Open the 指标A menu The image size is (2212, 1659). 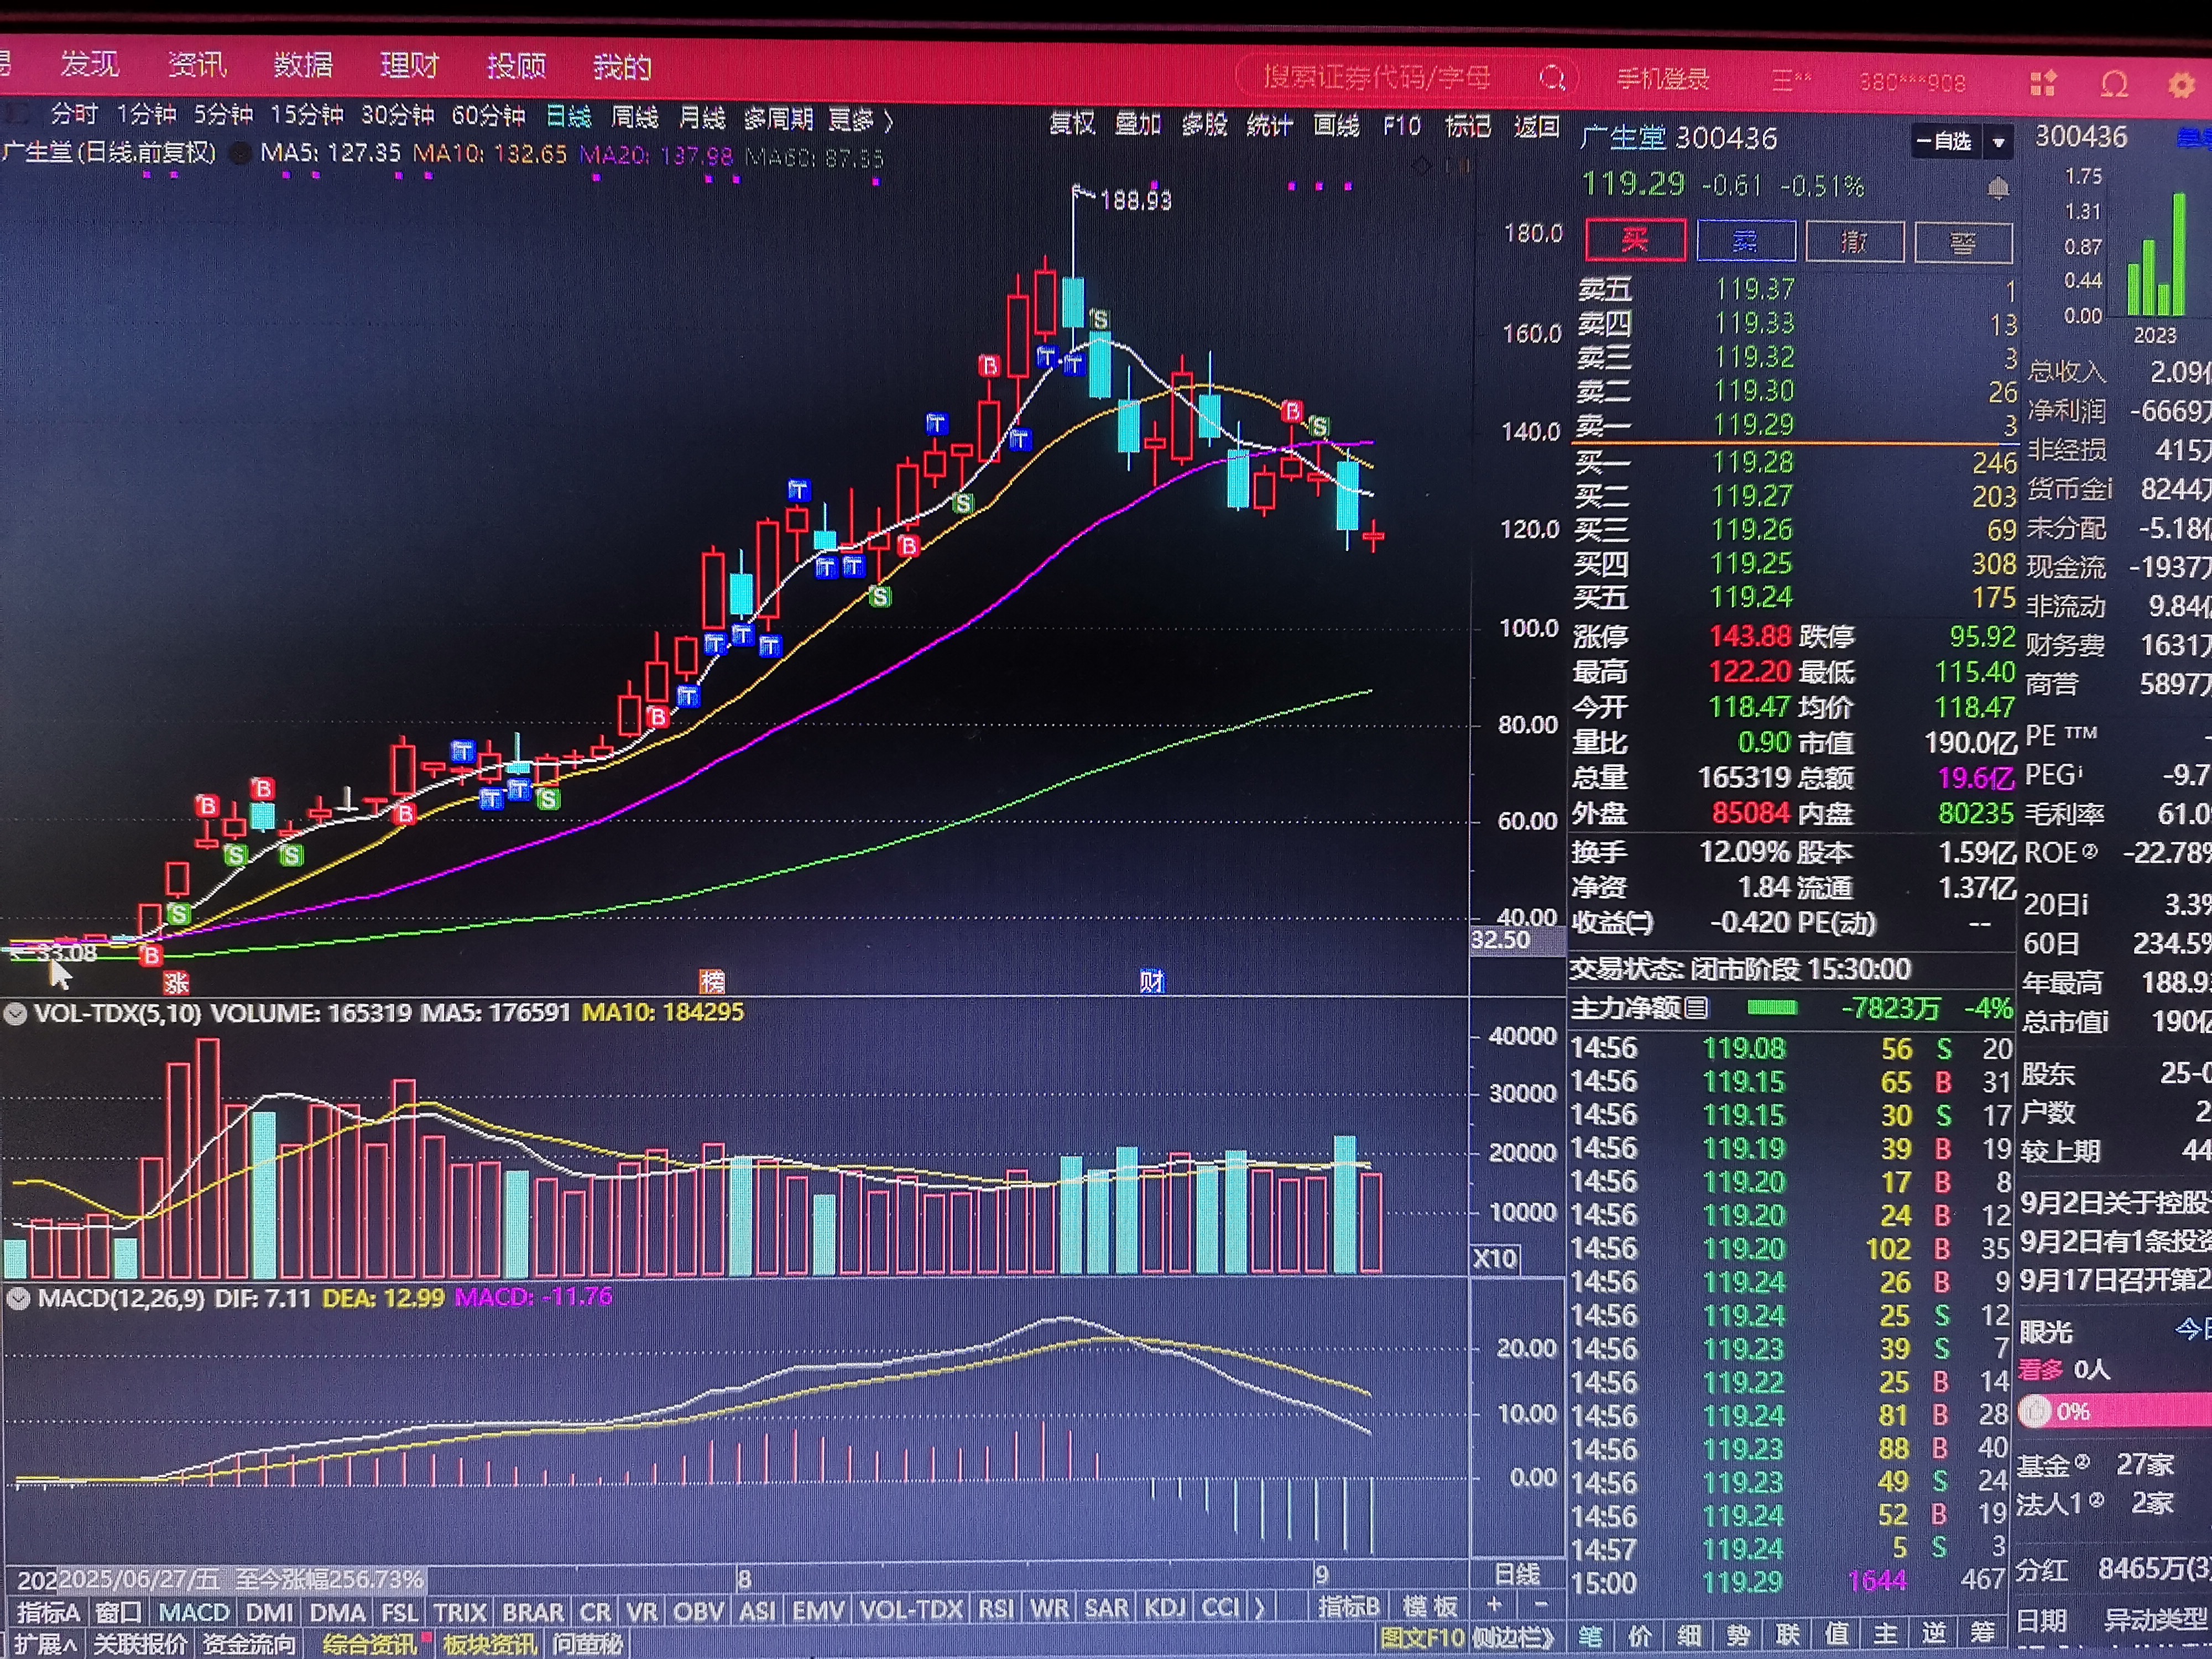47,1612
